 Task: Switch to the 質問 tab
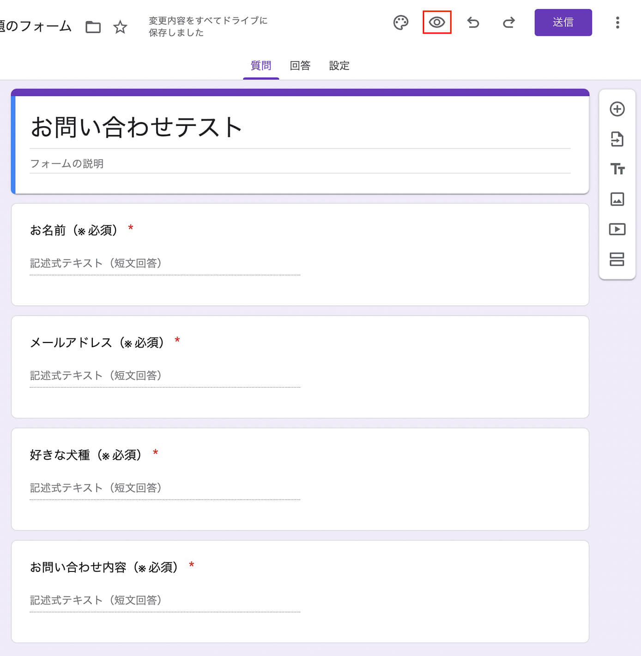pyautogui.click(x=261, y=66)
